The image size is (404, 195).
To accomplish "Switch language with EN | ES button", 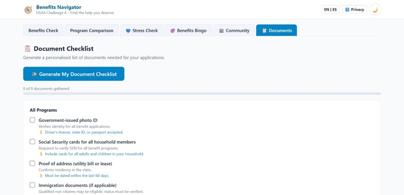I will (x=330, y=10).
